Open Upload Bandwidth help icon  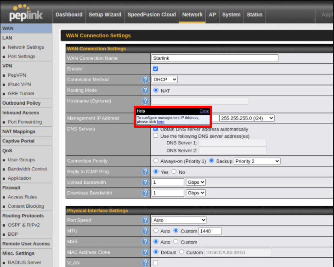[145, 182]
